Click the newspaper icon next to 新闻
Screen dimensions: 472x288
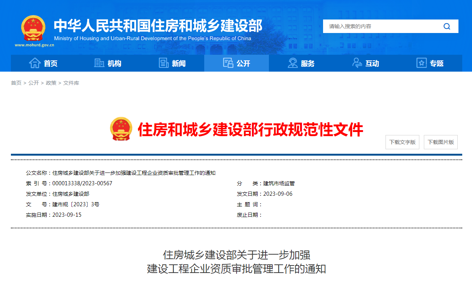[x=164, y=63]
